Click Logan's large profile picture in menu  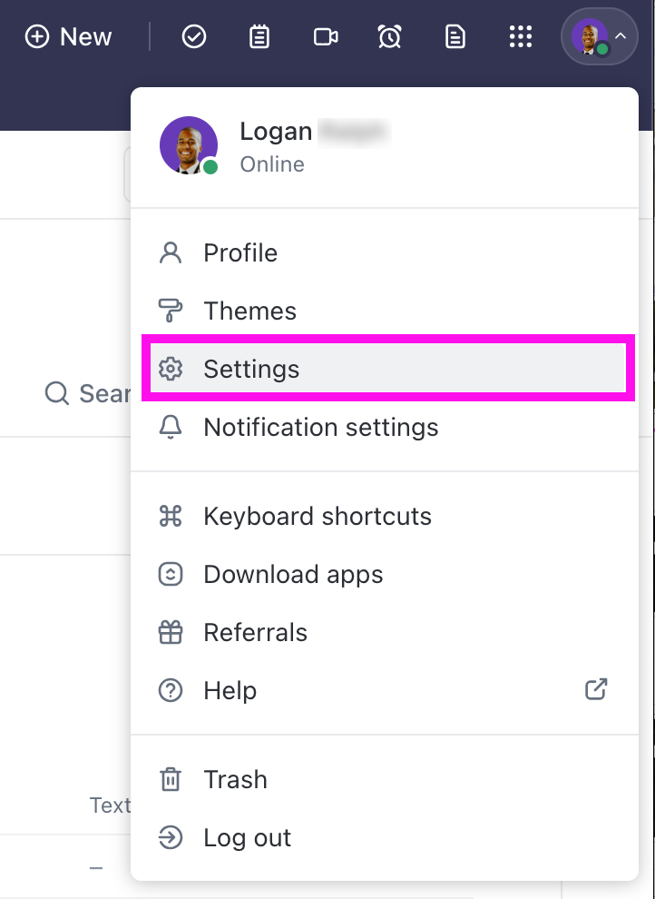point(189,145)
